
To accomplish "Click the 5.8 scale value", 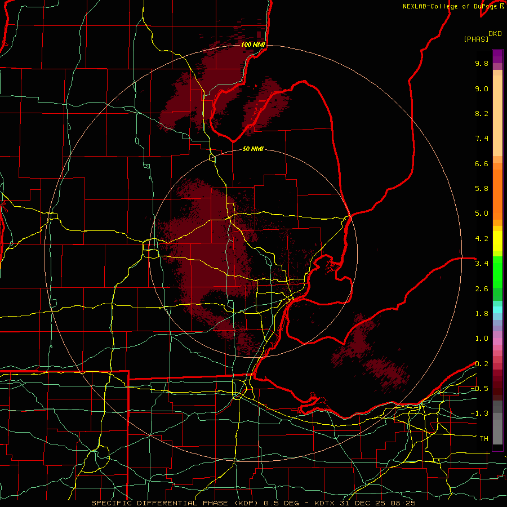I will pos(482,189).
